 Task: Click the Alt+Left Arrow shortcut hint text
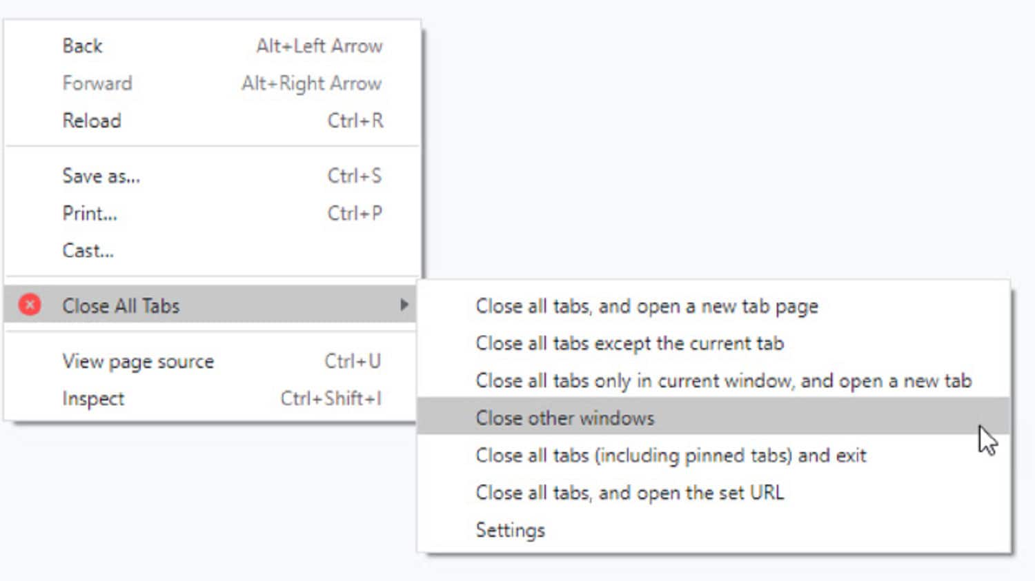click(319, 45)
